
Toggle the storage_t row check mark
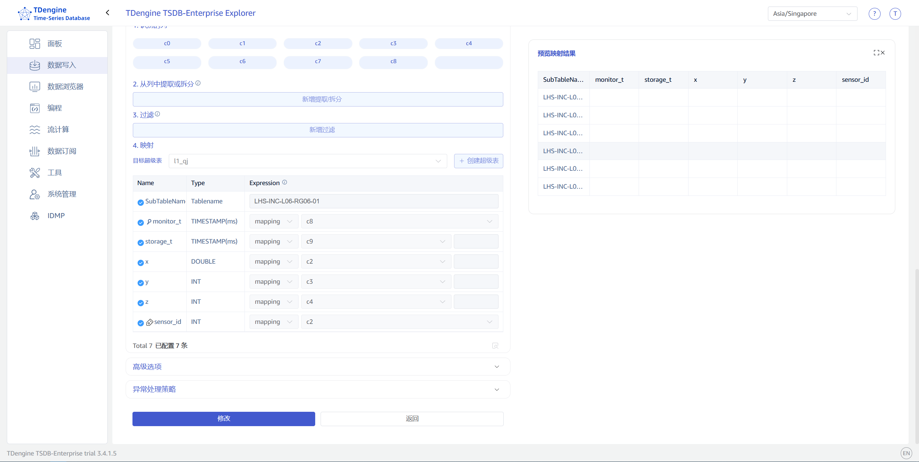141,242
